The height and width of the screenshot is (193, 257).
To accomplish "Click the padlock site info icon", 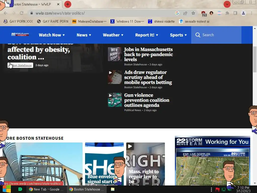I will coord(32,13).
